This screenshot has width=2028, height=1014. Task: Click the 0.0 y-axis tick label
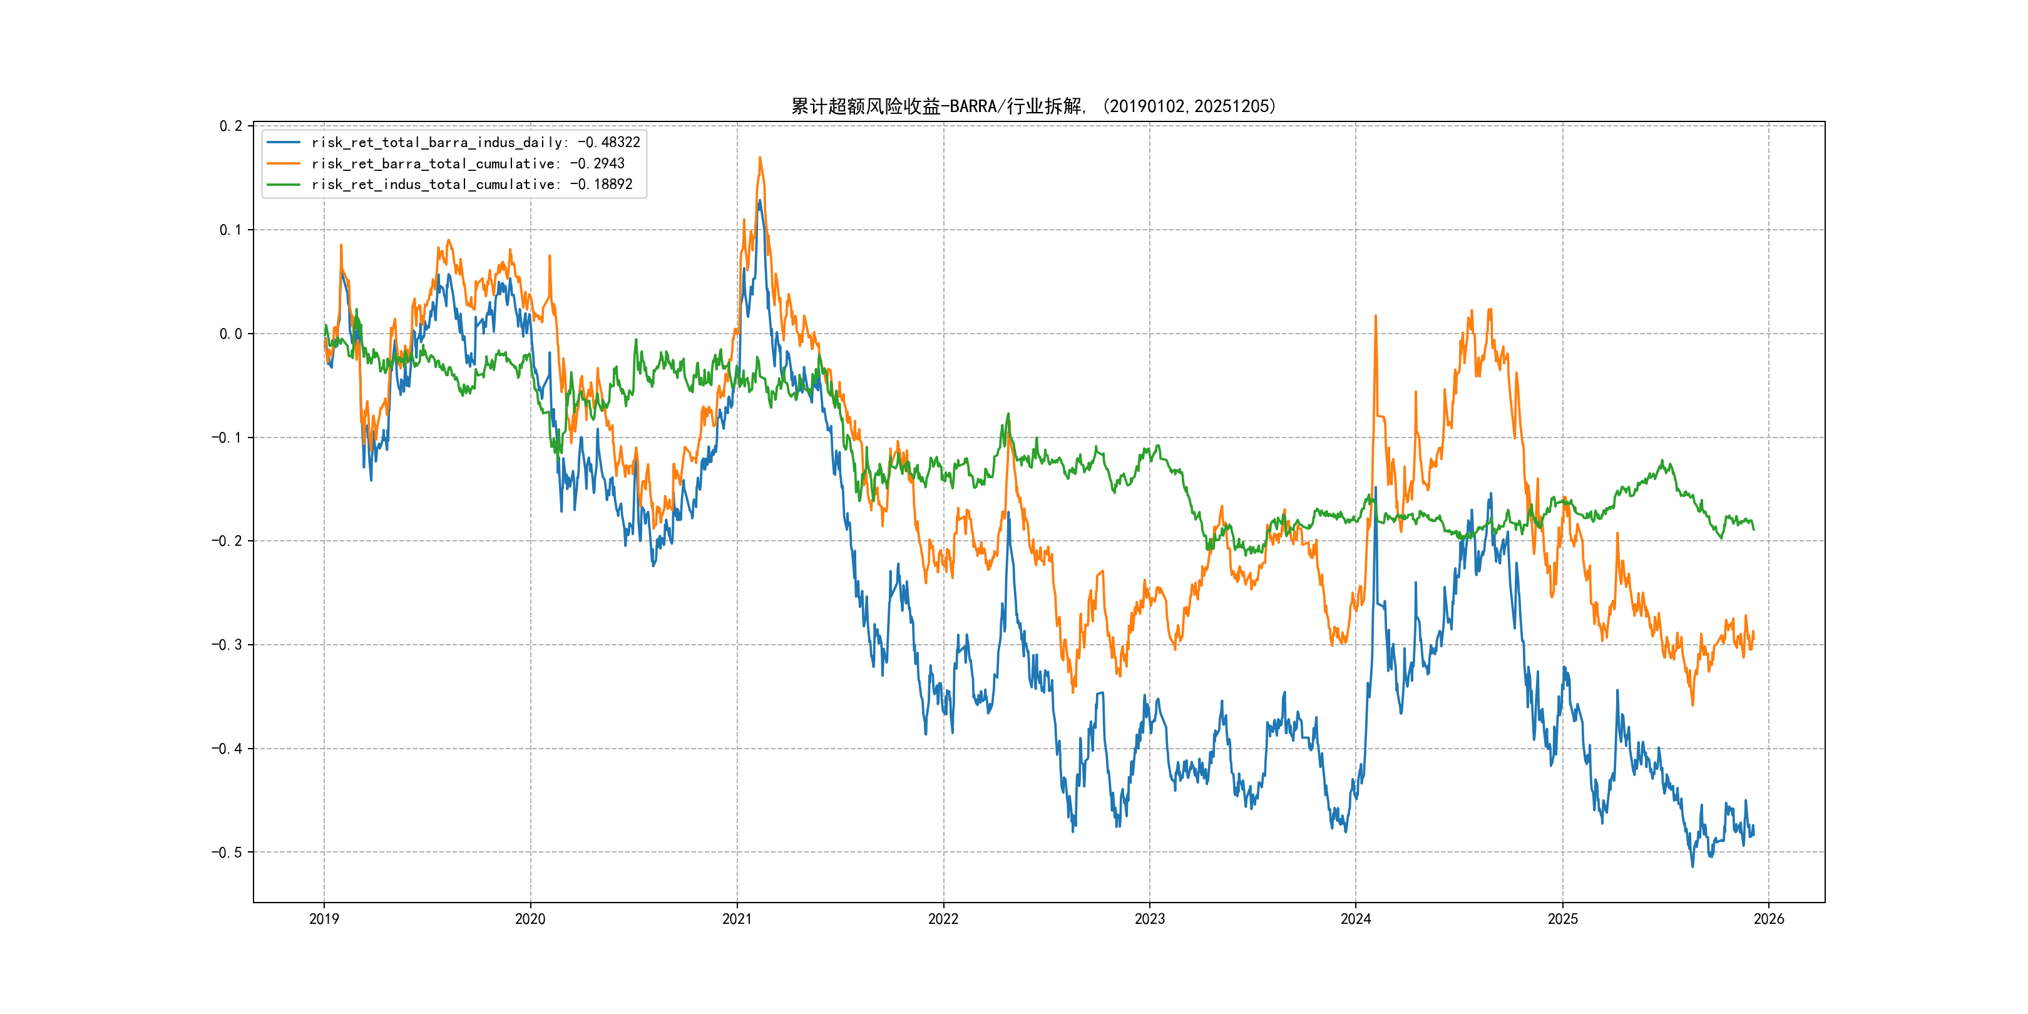pyautogui.click(x=231, y=334)
